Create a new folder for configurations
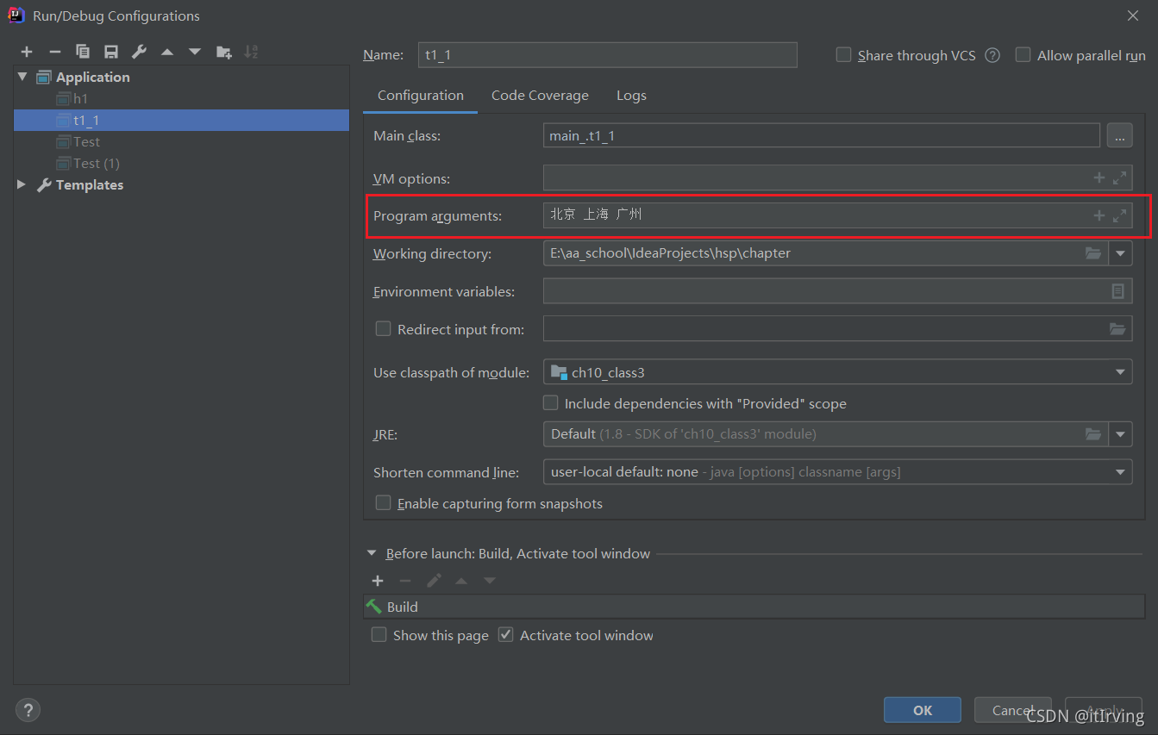The width and height of the screenshot is (1158, 735). tap(223, 52)
